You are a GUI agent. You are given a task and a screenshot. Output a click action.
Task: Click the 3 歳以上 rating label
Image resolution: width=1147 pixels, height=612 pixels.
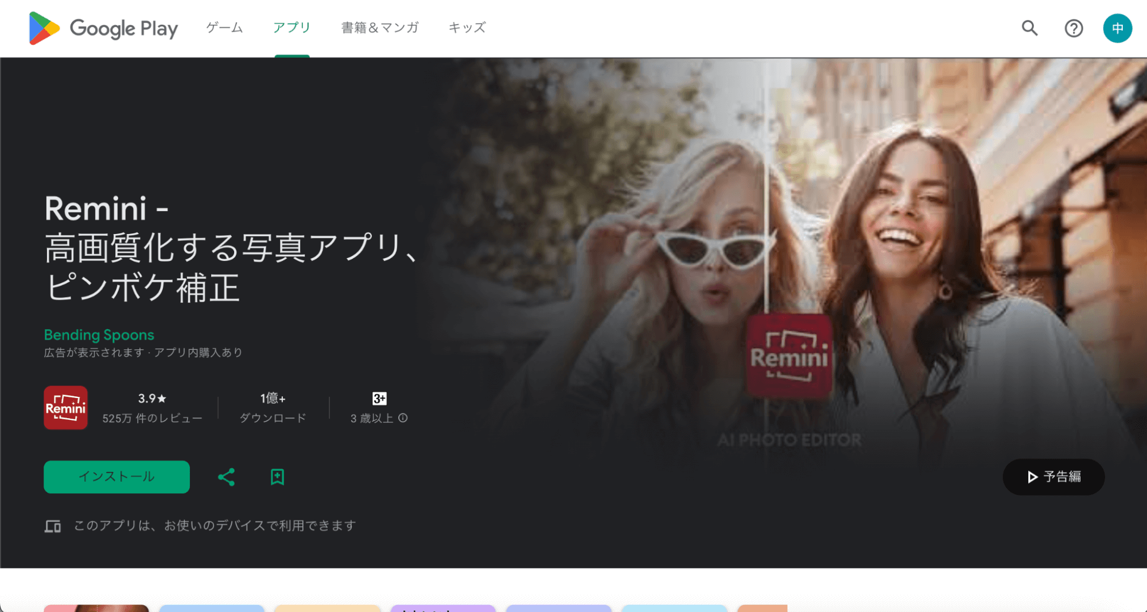pos(372,418)
